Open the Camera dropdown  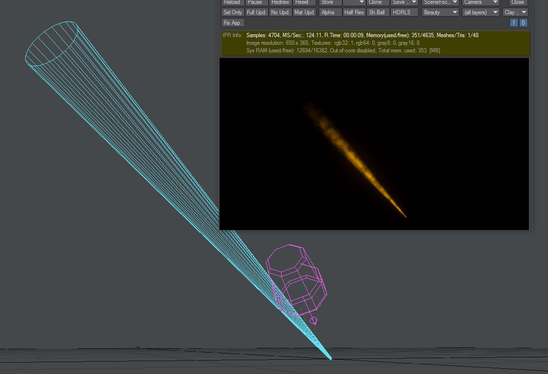point(480,2)
